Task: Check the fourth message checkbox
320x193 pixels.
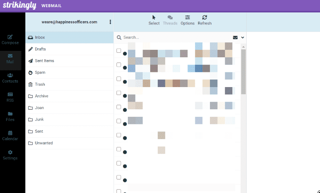Action: (119, 93)
